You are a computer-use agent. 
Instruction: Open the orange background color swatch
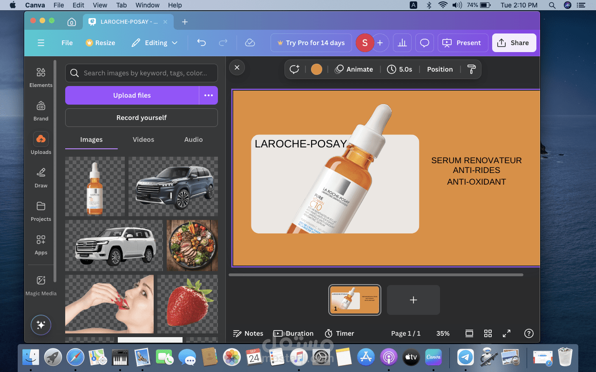(317, 69)
